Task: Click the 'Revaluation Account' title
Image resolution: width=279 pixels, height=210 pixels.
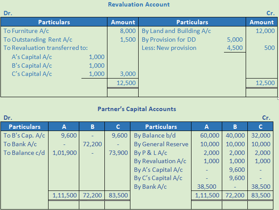Action: pos(139,4)
